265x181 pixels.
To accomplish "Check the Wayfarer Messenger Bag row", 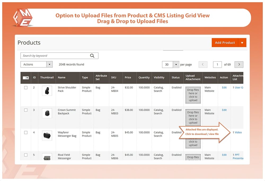I will click(26, 133).
